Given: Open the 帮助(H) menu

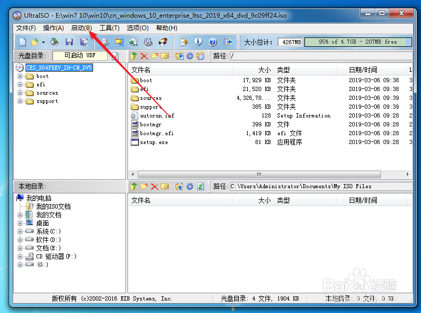Looking at the screenshot, I should 167,28.
